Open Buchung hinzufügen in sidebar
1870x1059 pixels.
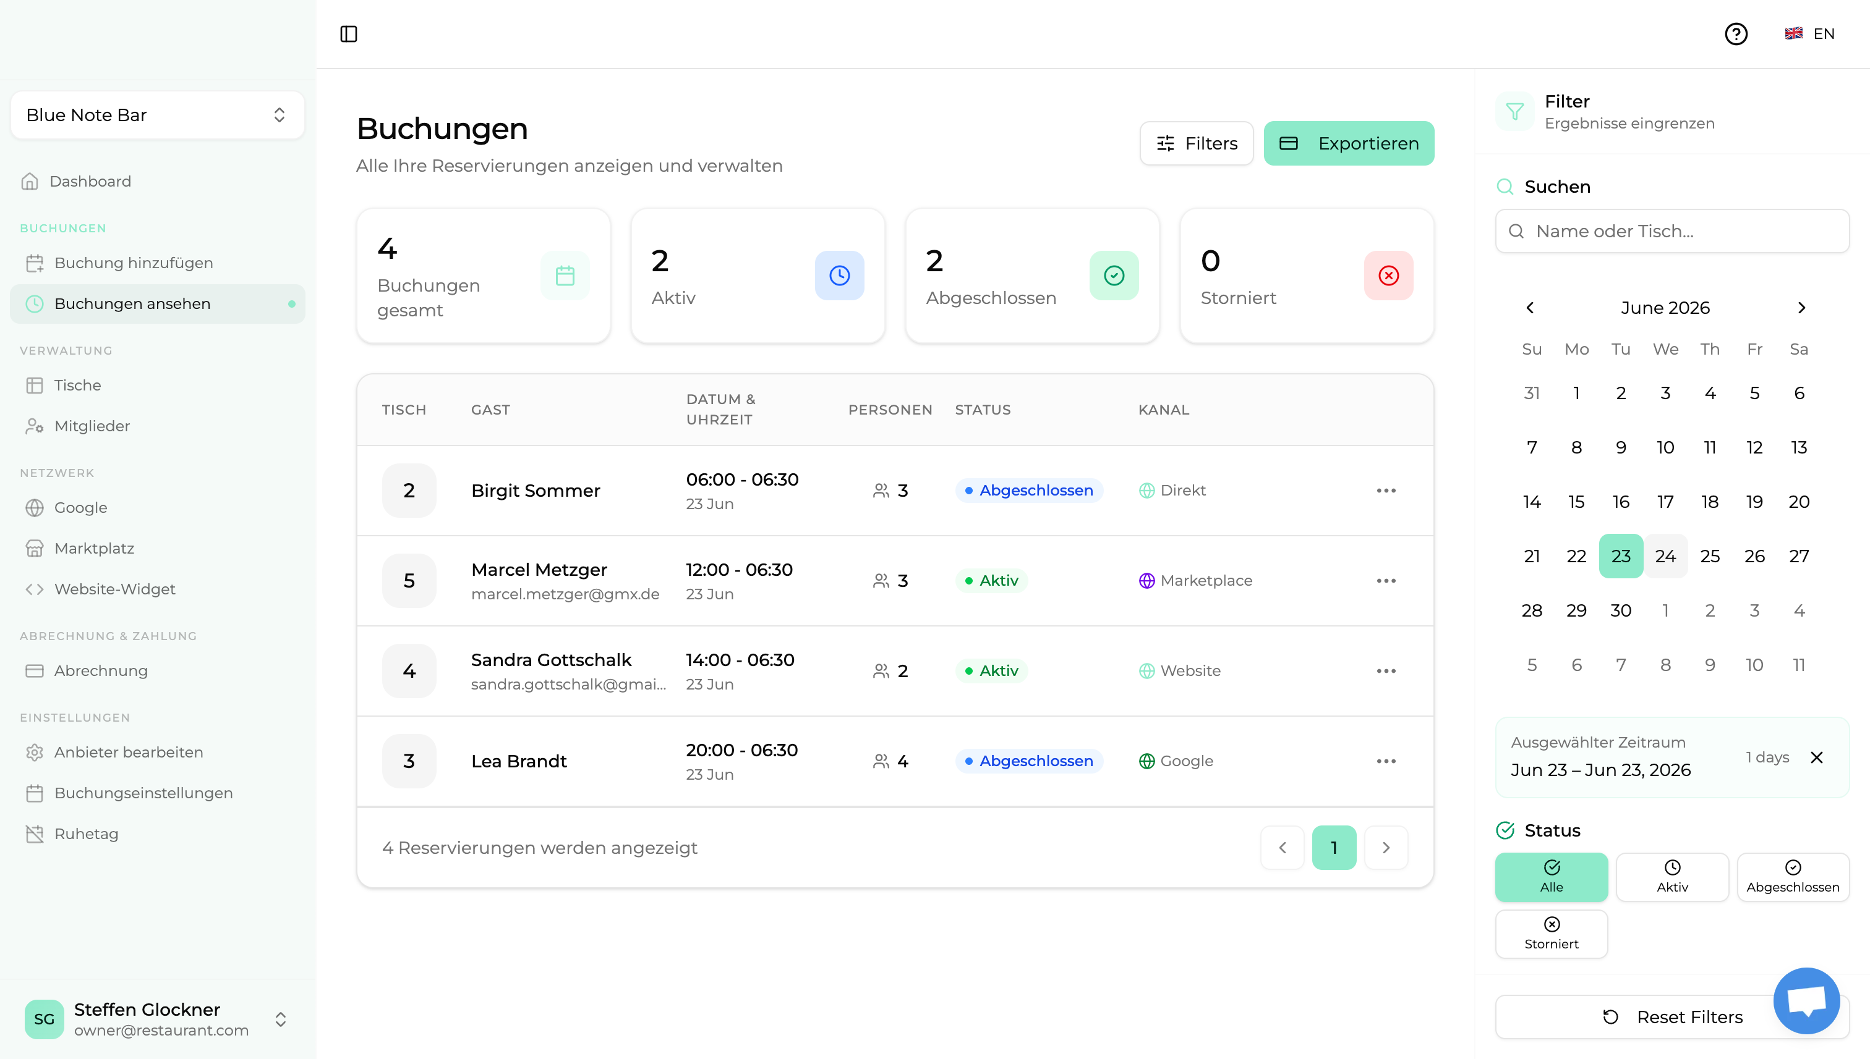pos(157,263)
